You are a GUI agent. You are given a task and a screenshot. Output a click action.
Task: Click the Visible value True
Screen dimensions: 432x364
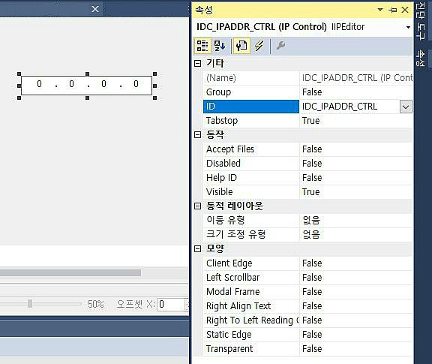pos(356,192)
